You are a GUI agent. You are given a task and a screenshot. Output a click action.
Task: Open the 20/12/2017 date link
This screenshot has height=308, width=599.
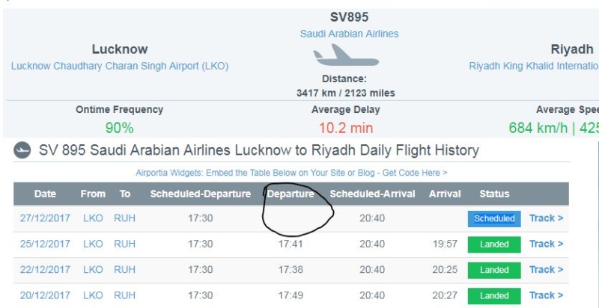click(x=45, y=295)
